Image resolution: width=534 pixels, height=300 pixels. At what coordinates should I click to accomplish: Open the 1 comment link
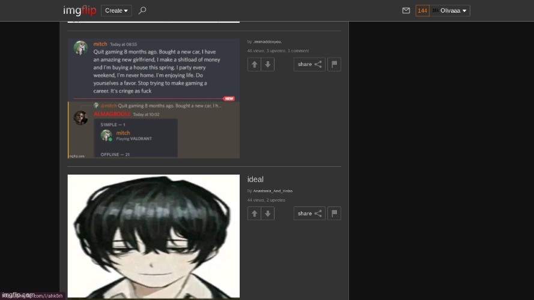click(x=298, y=51)
